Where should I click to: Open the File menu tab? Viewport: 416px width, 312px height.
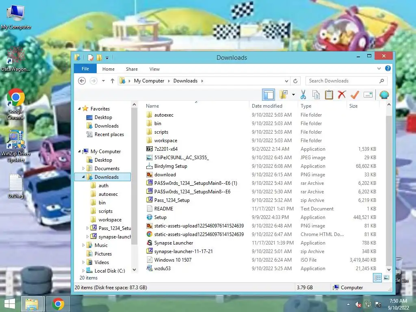pyautogui.click(x=85, y=69)
